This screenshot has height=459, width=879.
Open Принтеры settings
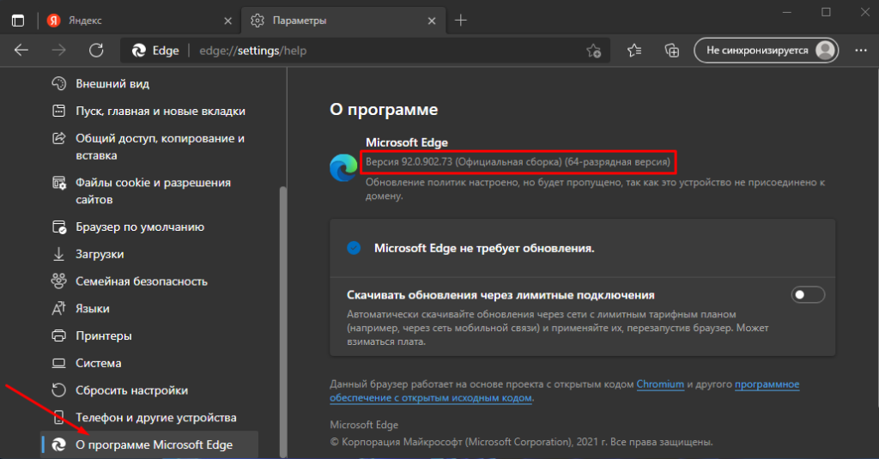(151, 335)
